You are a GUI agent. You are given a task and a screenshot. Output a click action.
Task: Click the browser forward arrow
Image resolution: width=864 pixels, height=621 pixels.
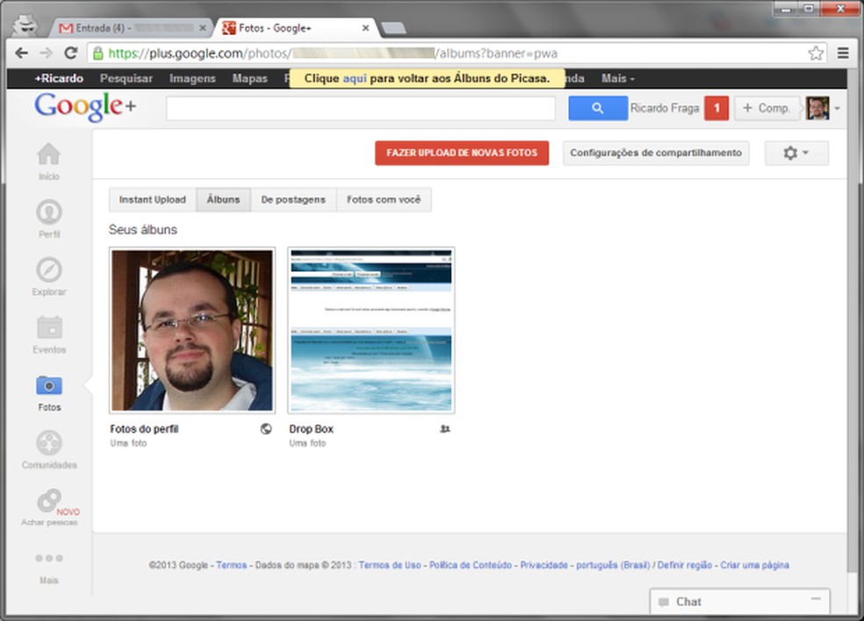(47, 53)
